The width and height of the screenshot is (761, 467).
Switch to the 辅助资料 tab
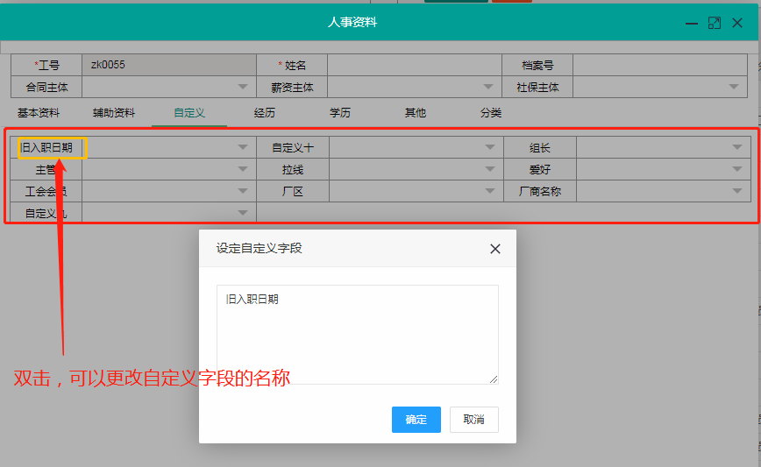click(114, 113)
